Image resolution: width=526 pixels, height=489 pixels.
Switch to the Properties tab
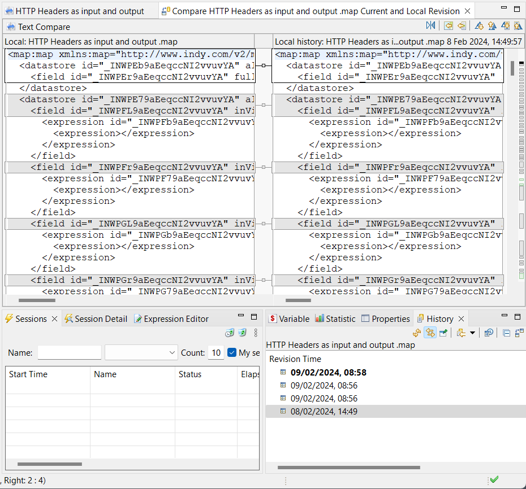(385, 318)
